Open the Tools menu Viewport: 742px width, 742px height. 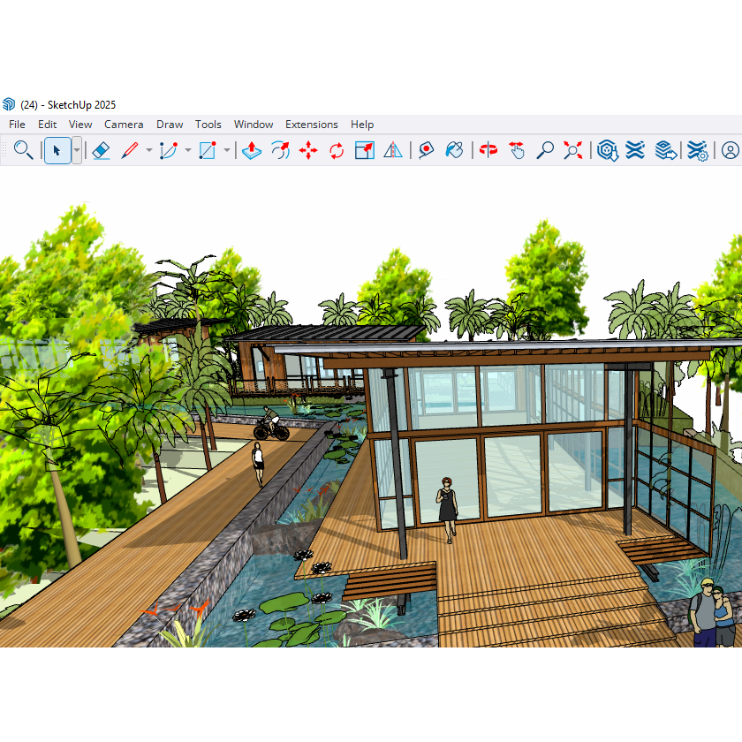point(208,125)
